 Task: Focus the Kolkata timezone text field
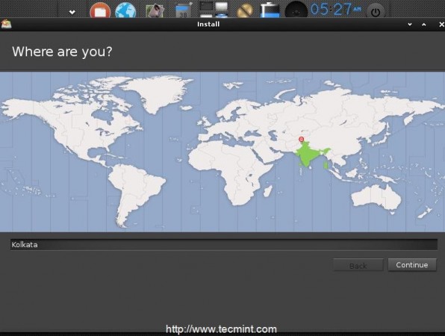tap(224, 245)
